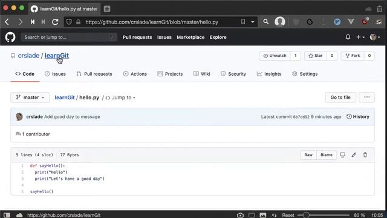
Task: Open the crslade commit author link
Action: click(x=34, y=117)
